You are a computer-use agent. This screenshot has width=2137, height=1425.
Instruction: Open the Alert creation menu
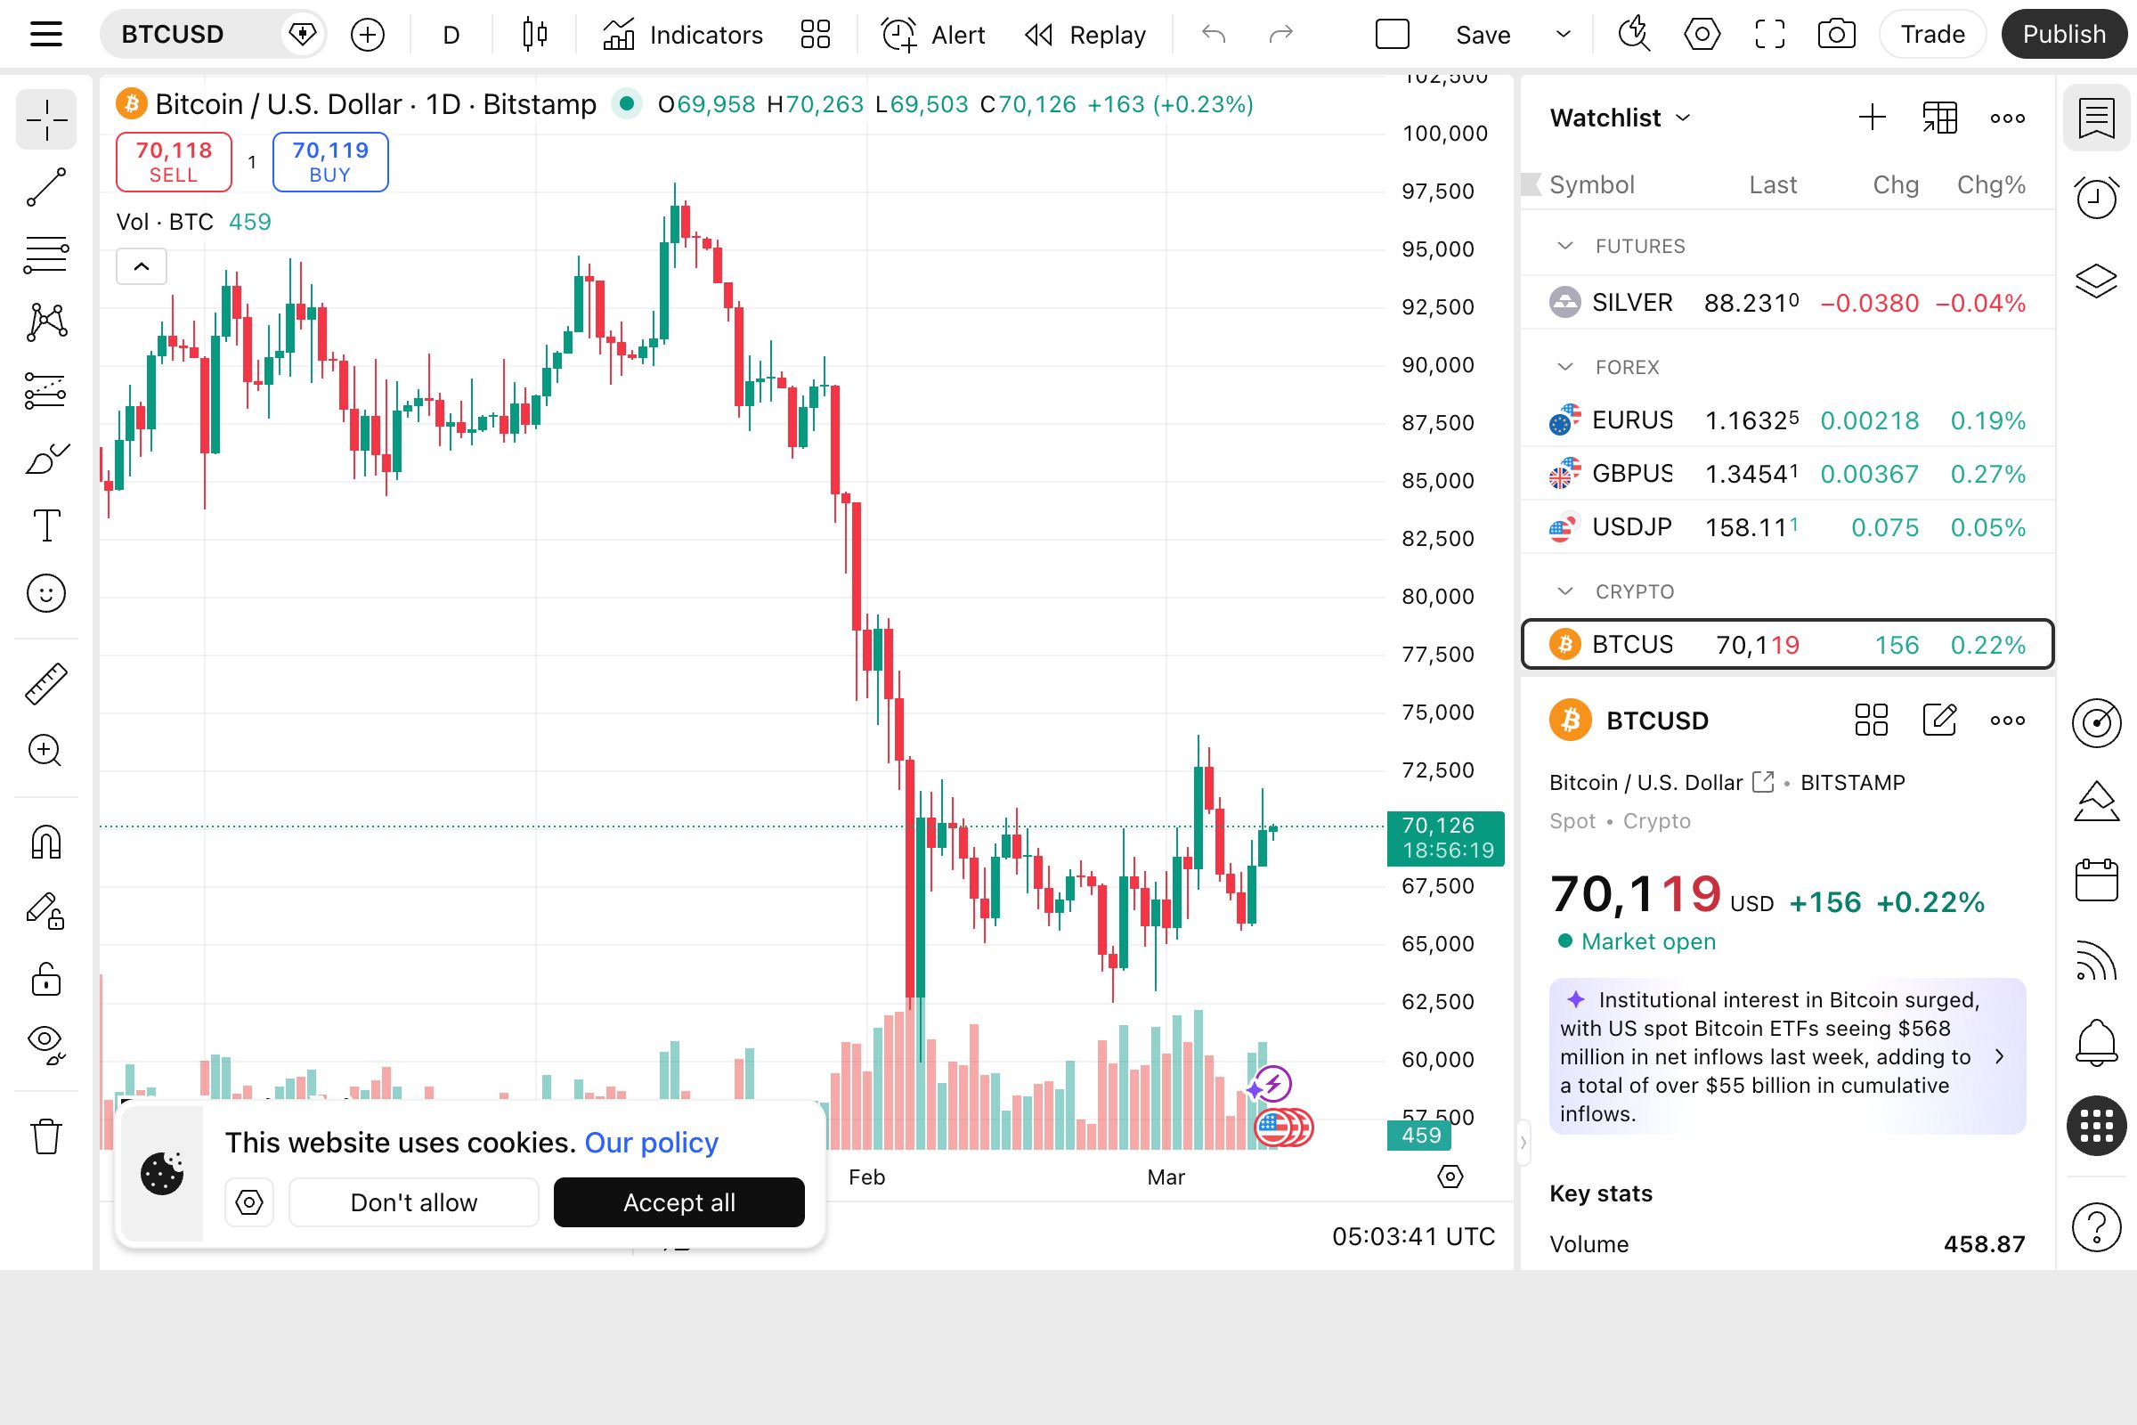[x=933, y=35]
